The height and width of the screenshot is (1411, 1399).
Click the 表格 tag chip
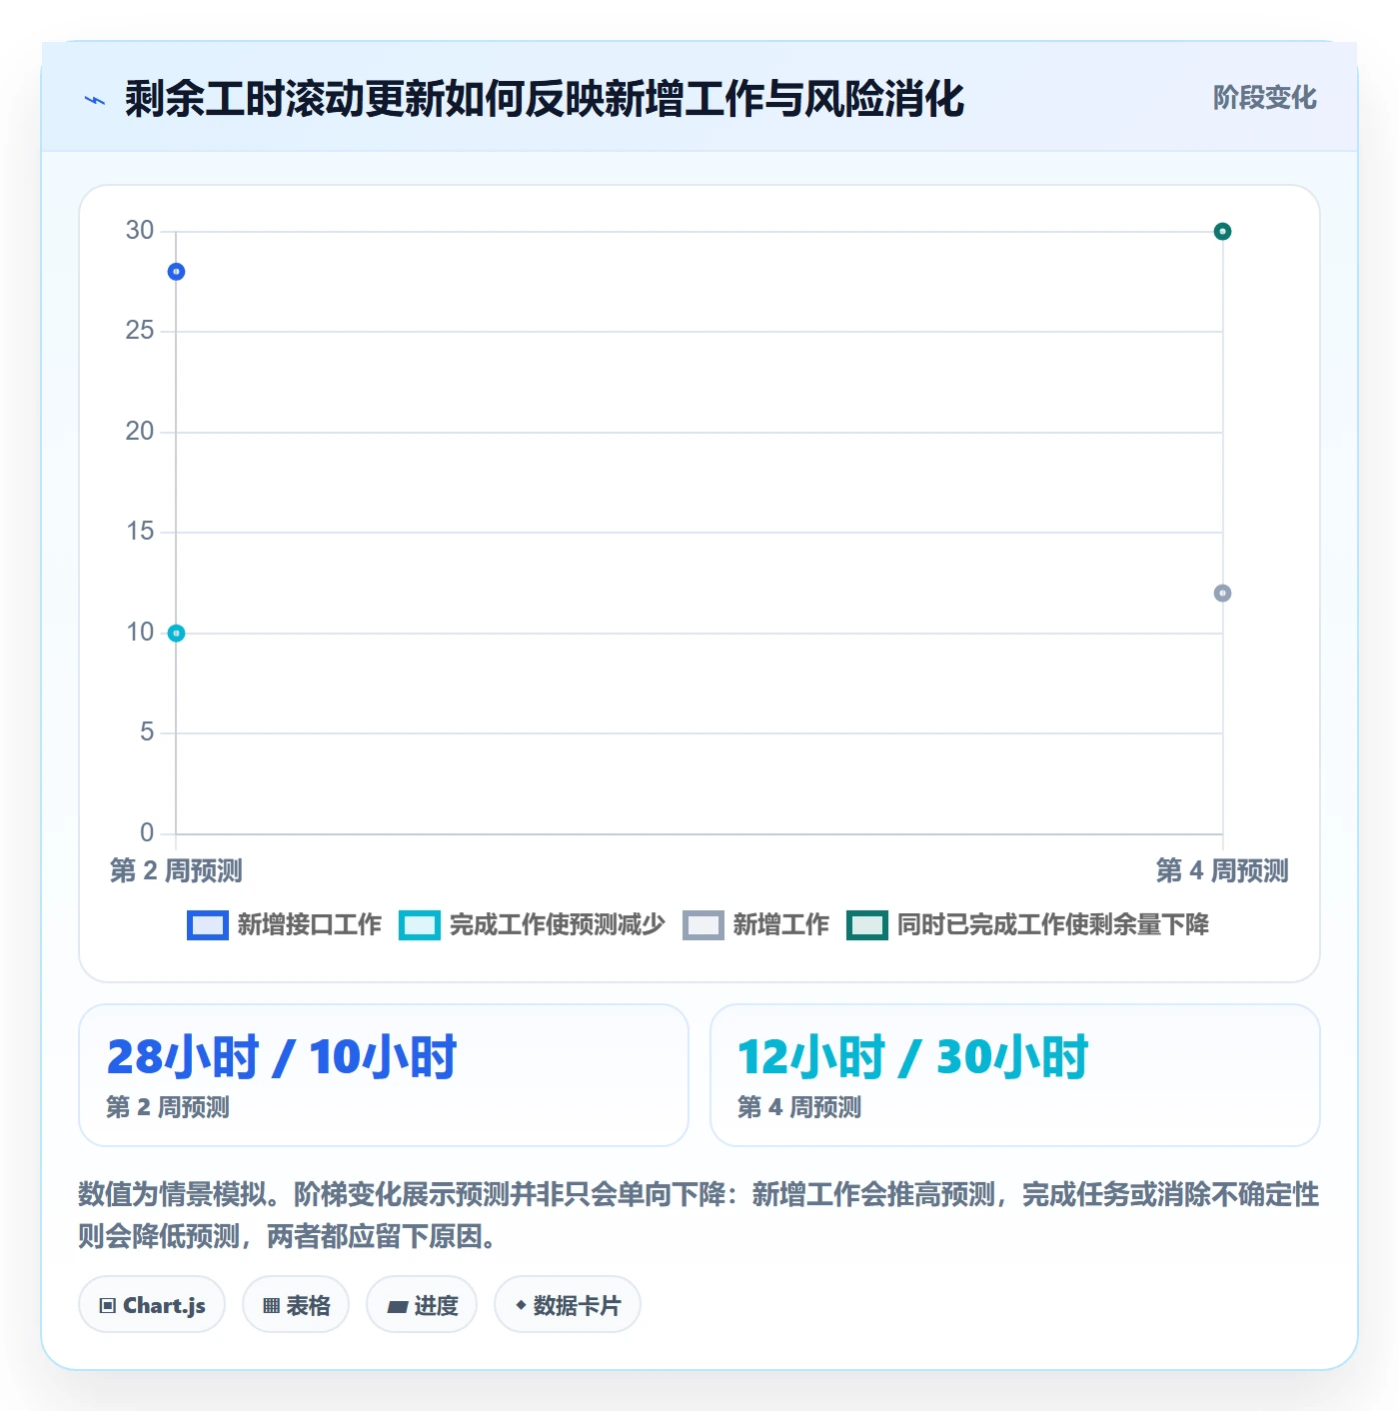click(x=296, y=1305)
